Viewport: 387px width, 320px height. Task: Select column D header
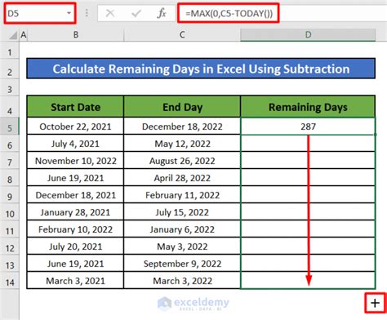[x=308, y=35]
